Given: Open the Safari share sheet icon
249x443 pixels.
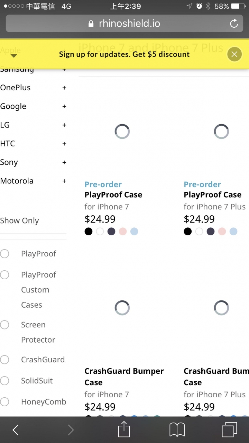Looking at the screenshot, I should coord(124,430).
